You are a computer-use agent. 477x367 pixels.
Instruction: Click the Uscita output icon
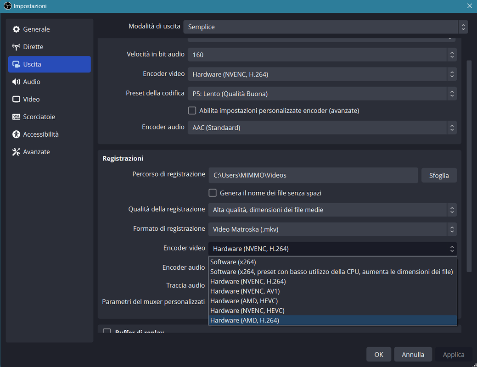tap(16, 64)
